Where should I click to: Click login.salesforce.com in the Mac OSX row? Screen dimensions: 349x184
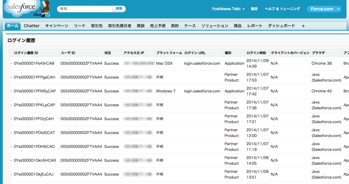[x=202, y=64]
